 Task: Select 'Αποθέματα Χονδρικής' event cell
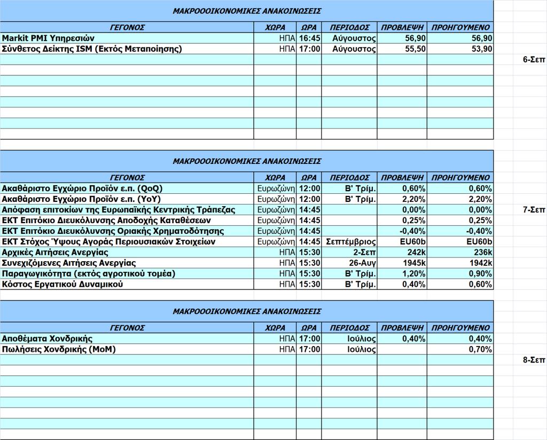(127, 339)
